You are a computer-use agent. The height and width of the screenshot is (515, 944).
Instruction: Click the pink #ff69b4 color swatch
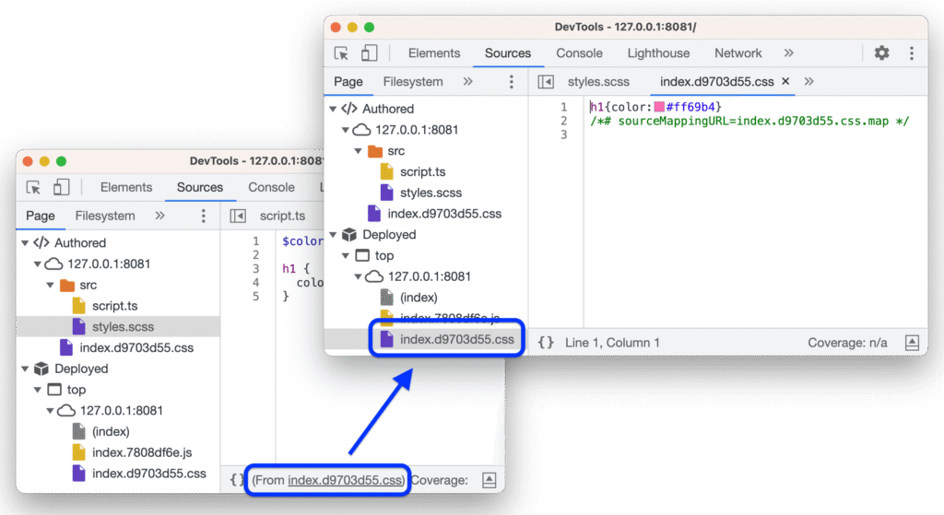[x=659, y=107]
